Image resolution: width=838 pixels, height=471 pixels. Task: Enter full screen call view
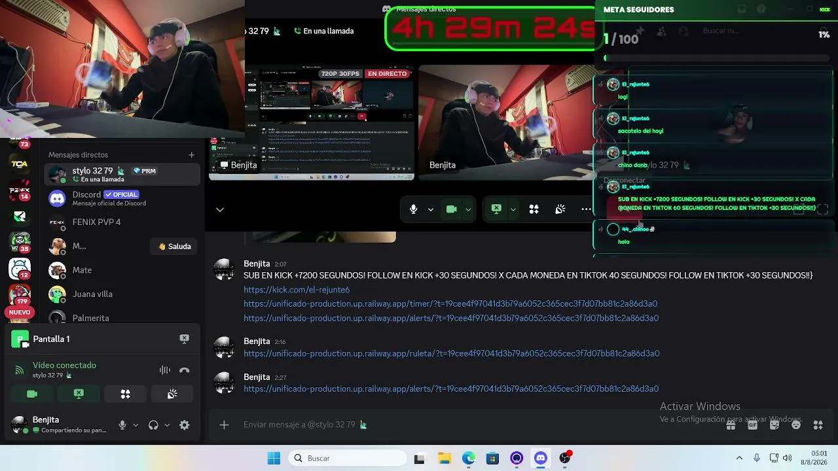(823, 209)
